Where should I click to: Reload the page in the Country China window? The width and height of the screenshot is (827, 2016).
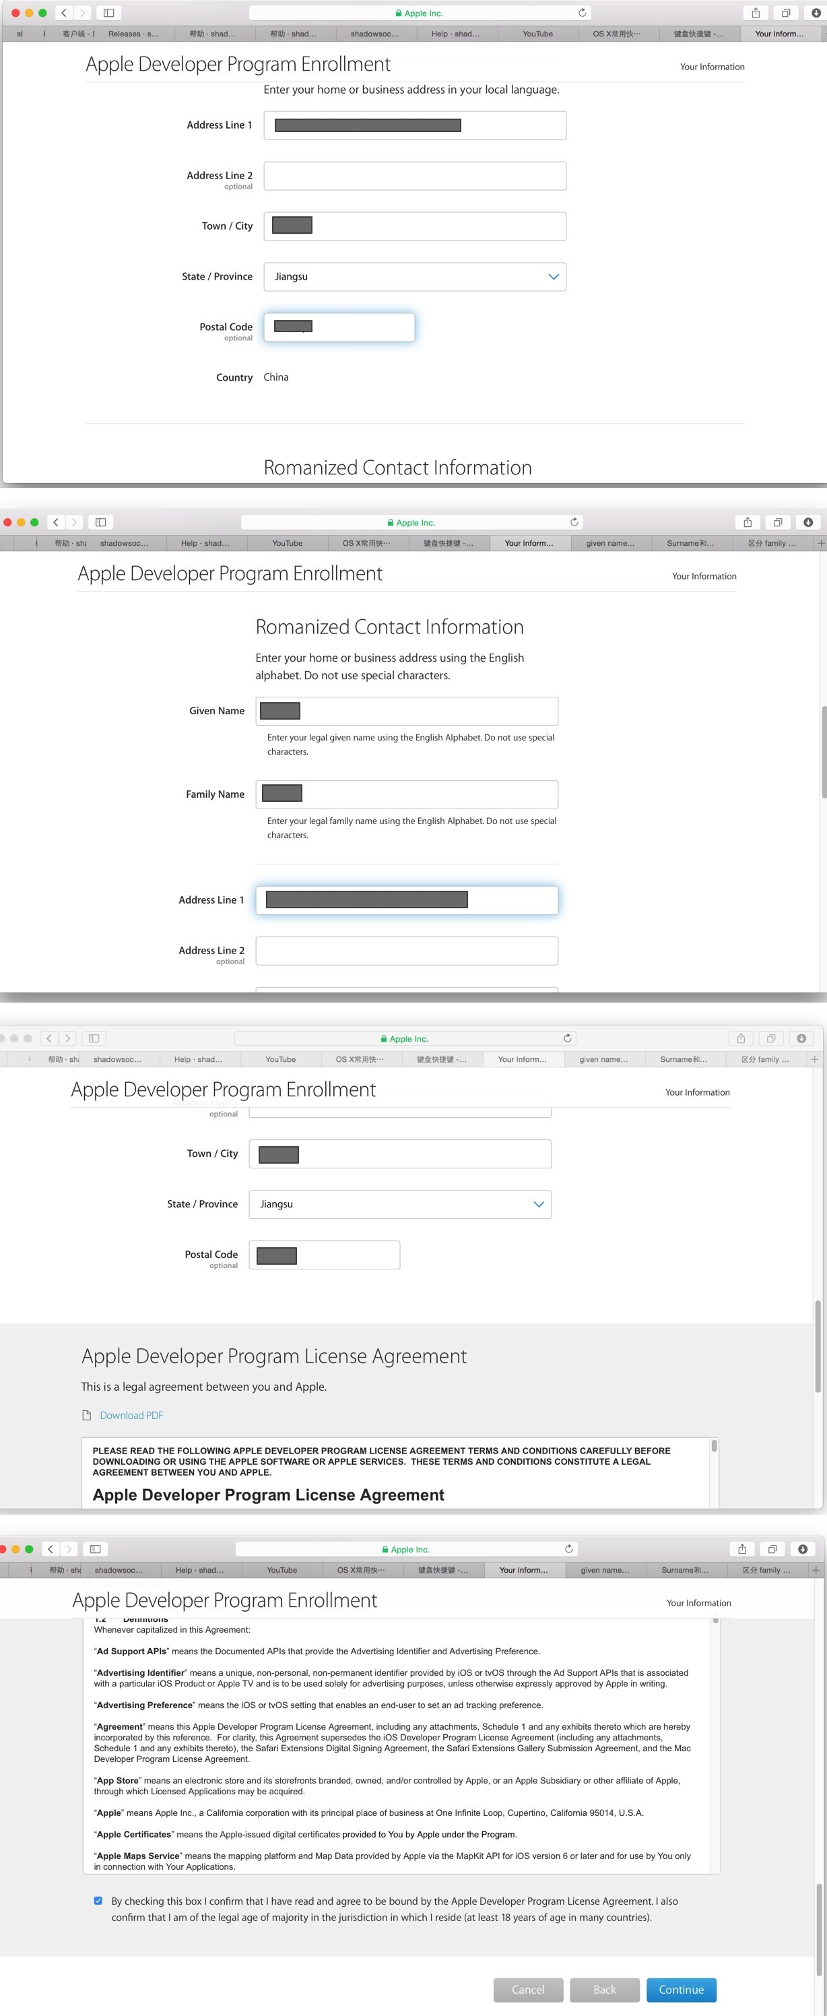coord(582,13)
